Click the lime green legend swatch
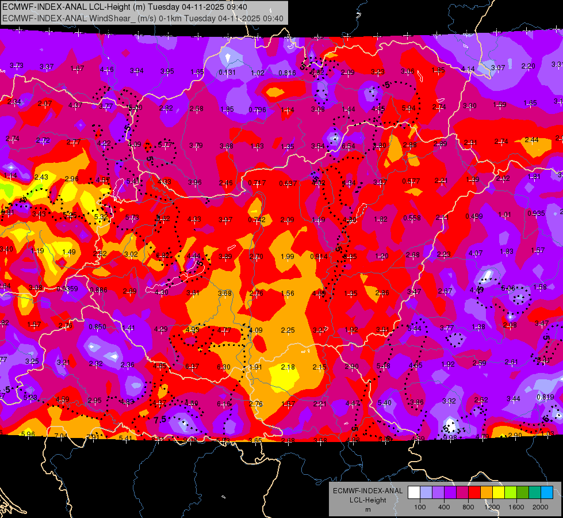The width and height of the screenshot is (563, 518). tap(511, 493)
